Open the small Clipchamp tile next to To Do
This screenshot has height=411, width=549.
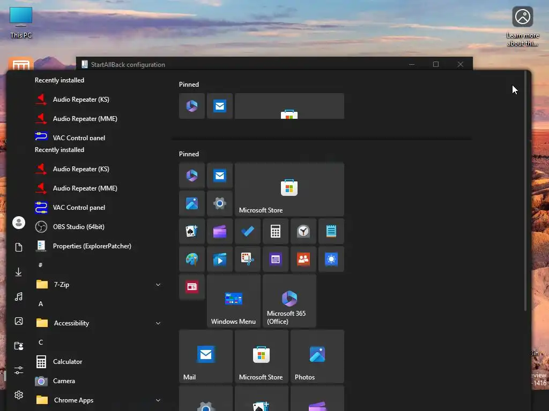pyautogui.click(x=219, y=231)
